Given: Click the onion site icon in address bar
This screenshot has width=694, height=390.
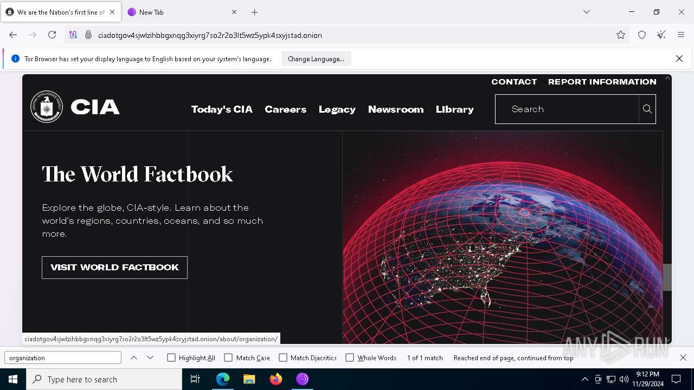Looking at the screenshot, I should coord(88,35).
